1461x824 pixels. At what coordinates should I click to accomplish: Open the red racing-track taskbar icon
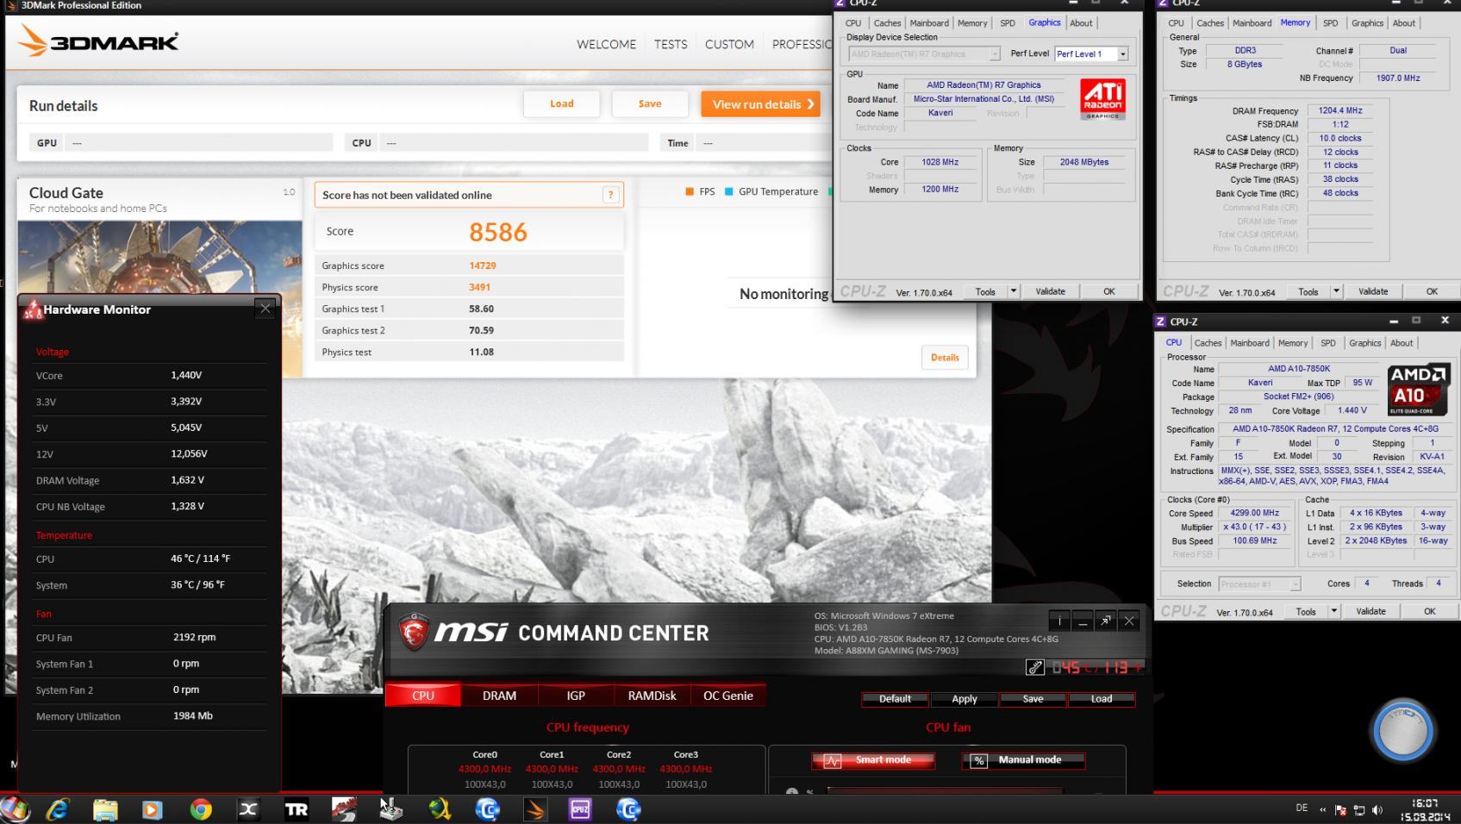[x=344, y=809]
